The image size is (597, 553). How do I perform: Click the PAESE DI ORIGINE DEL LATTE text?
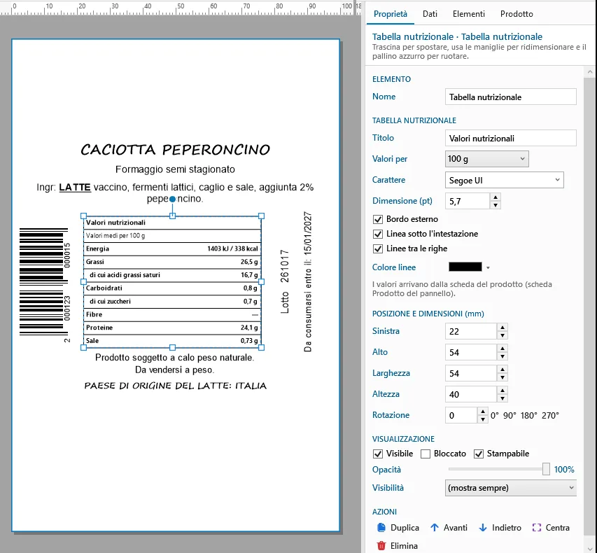[175, 386]
